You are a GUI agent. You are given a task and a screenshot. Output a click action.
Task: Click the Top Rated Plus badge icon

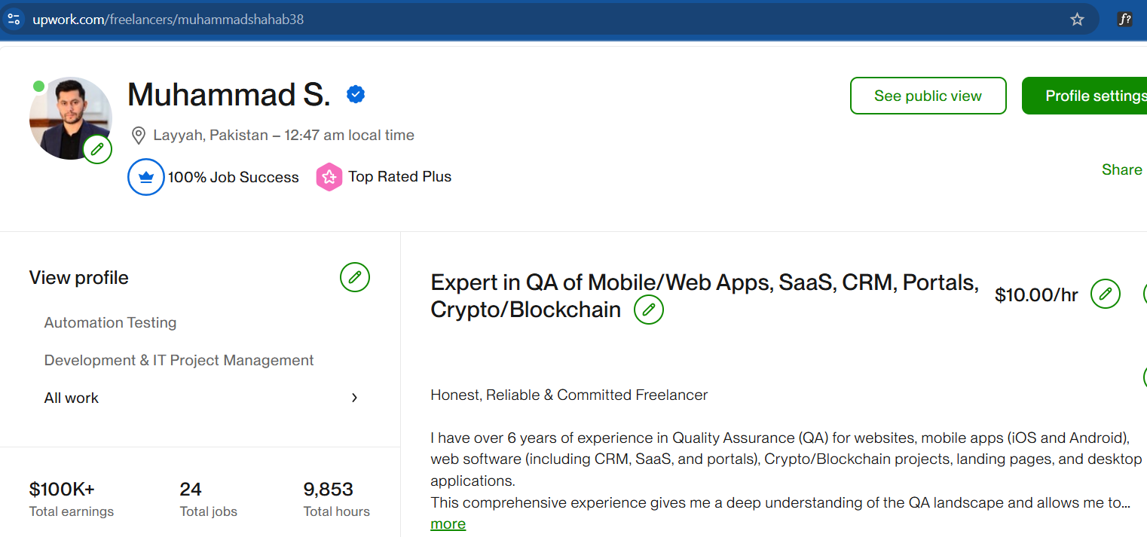[329, 177]
